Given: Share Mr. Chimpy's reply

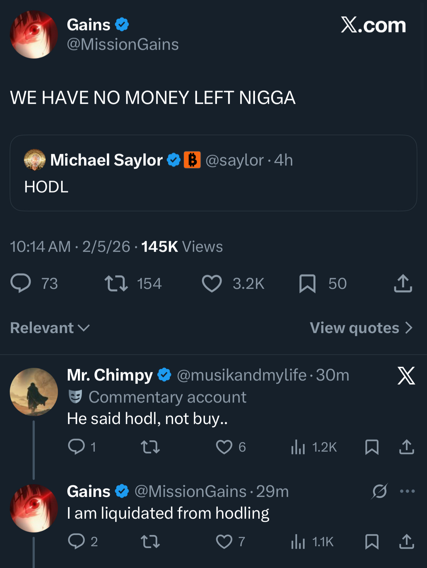Looking at the screenshot, I should click(x=406, y=447).
